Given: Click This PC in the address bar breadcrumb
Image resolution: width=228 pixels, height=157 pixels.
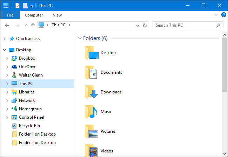Looking at the screenshot, I should pyautogui.click(x=59, y=25).
